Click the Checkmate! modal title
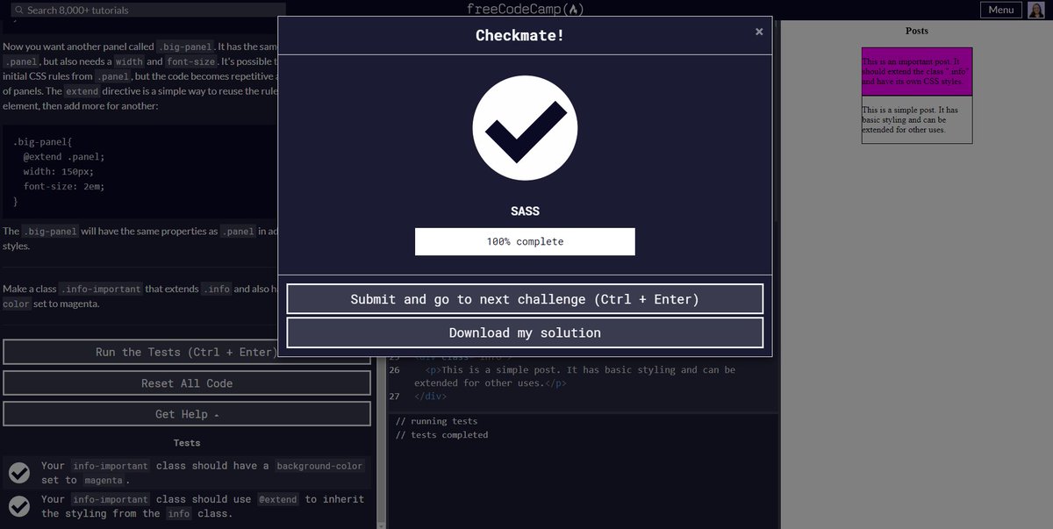 coord(520,35)
